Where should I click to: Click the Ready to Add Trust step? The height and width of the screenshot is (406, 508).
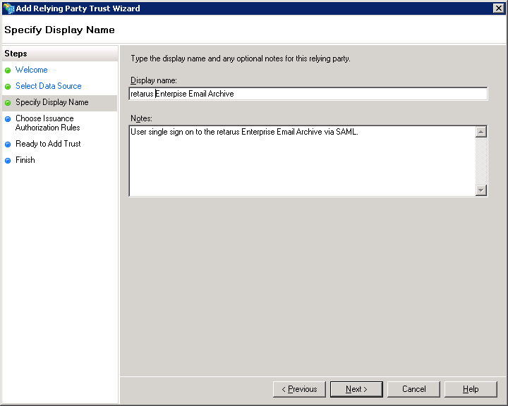pyautogui.click(x=48, y=144)
